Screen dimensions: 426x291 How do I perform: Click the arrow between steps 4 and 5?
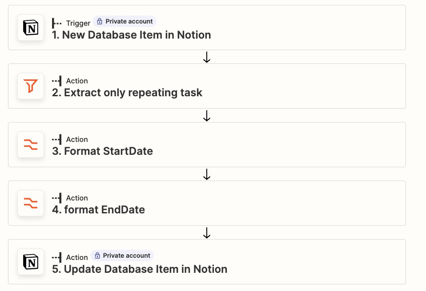206,233
